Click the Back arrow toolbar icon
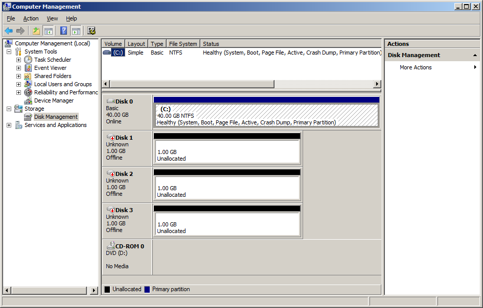Viewport: 483px width, 308px height. point(9,31)
